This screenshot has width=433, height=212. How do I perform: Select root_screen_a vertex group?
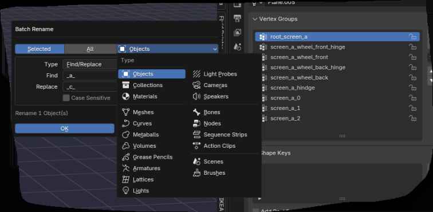(x=337, y=37)
